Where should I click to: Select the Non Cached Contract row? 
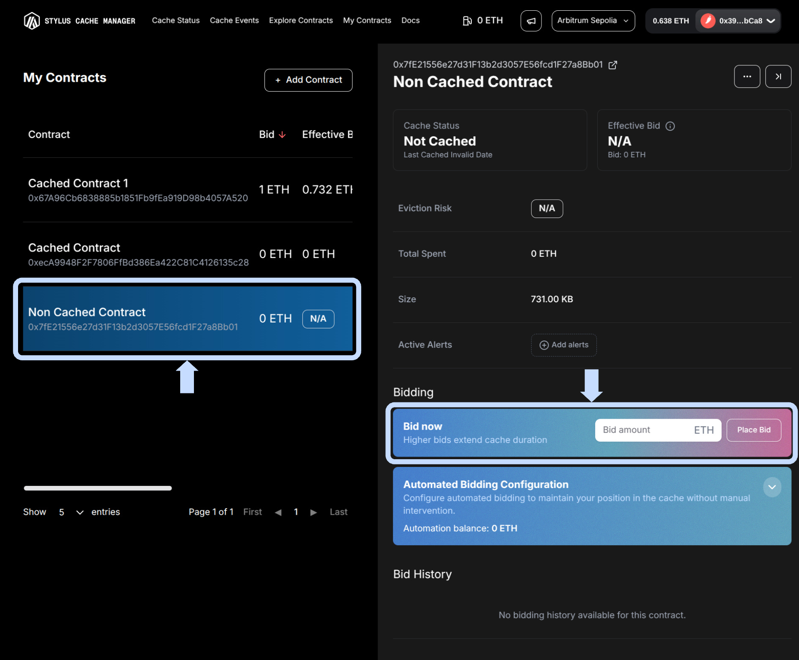[x=187, y=319]
